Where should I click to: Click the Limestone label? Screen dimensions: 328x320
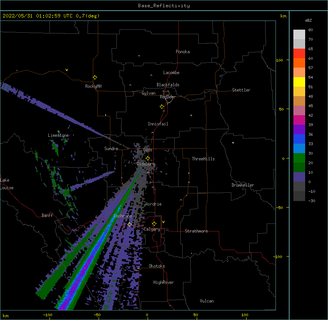point(58,135)
